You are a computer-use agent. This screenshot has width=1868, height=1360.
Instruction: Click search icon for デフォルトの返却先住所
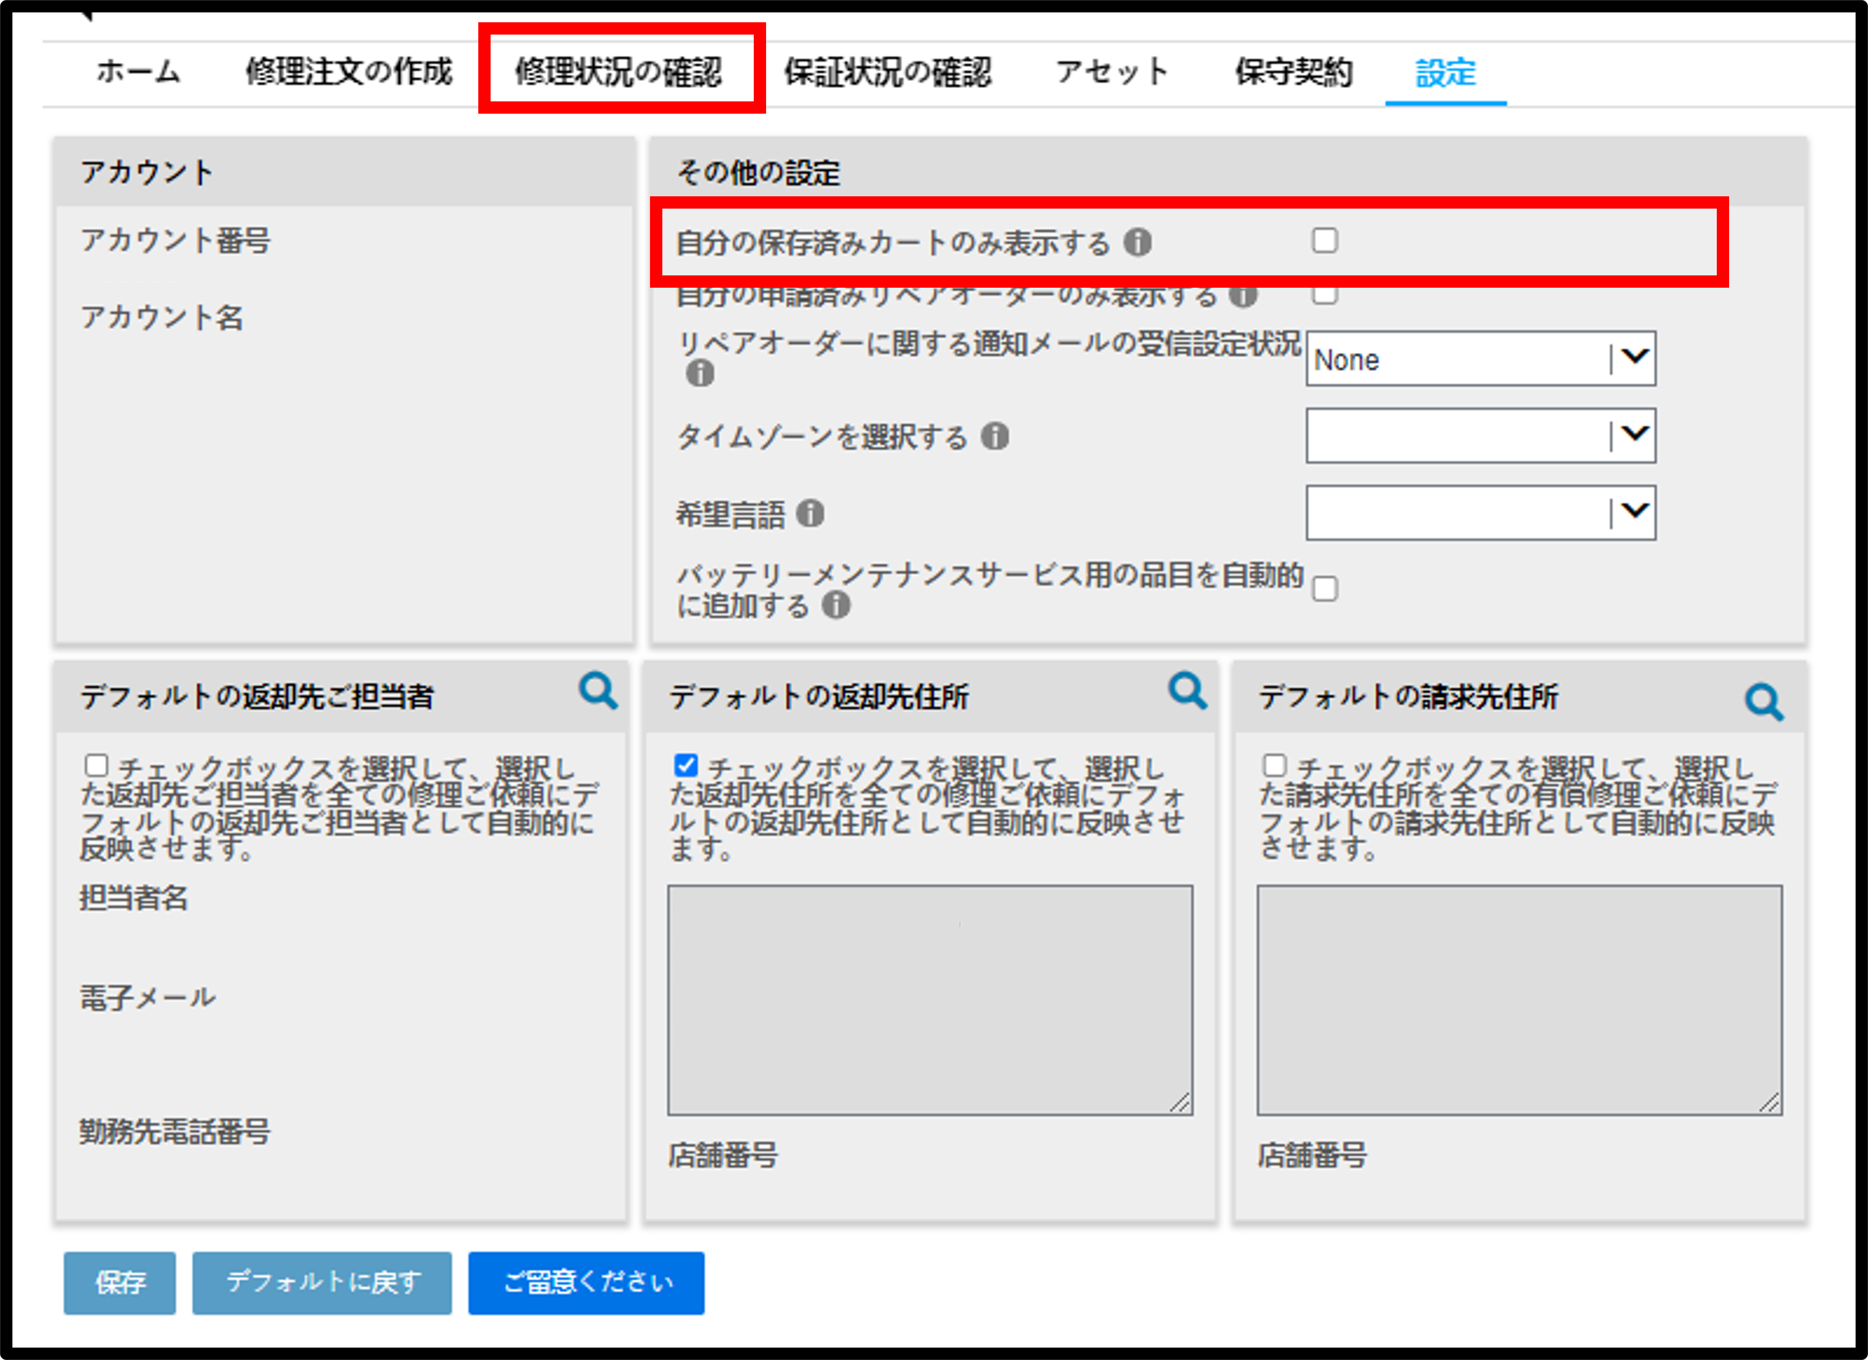click(1188, 691)
